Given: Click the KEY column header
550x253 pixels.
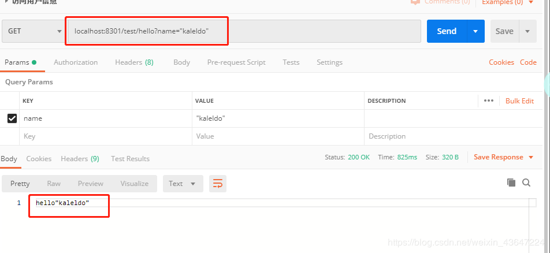Looking at the screenshot, I should 28,101.
